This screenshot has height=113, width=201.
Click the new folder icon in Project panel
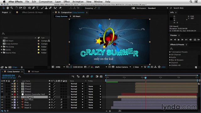pyautogui.click(x=6, y=67)
